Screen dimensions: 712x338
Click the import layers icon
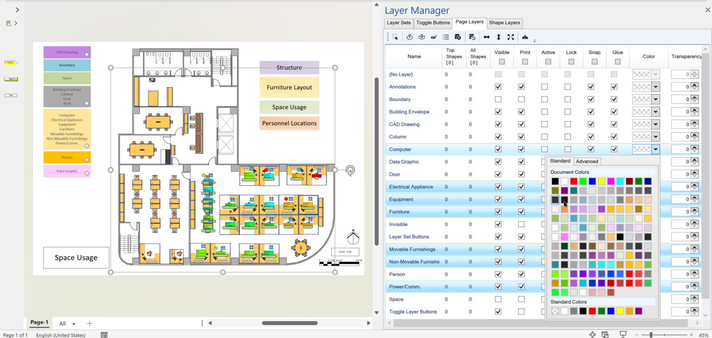click(421, 37)
